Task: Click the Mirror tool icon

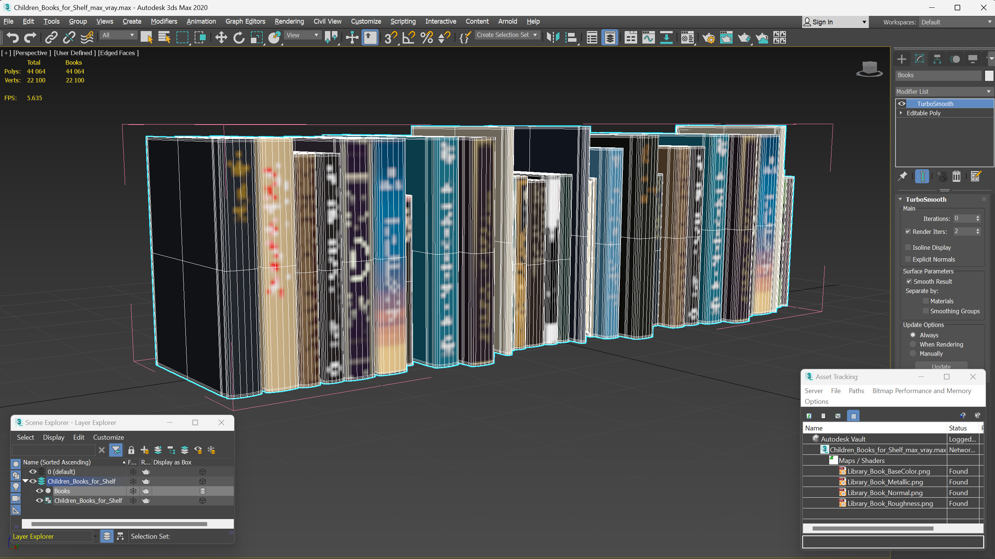Action: pos(553,37)
